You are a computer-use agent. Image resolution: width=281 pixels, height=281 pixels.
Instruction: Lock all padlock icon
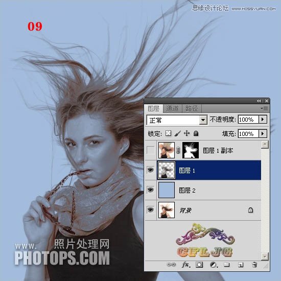[196, 133]
